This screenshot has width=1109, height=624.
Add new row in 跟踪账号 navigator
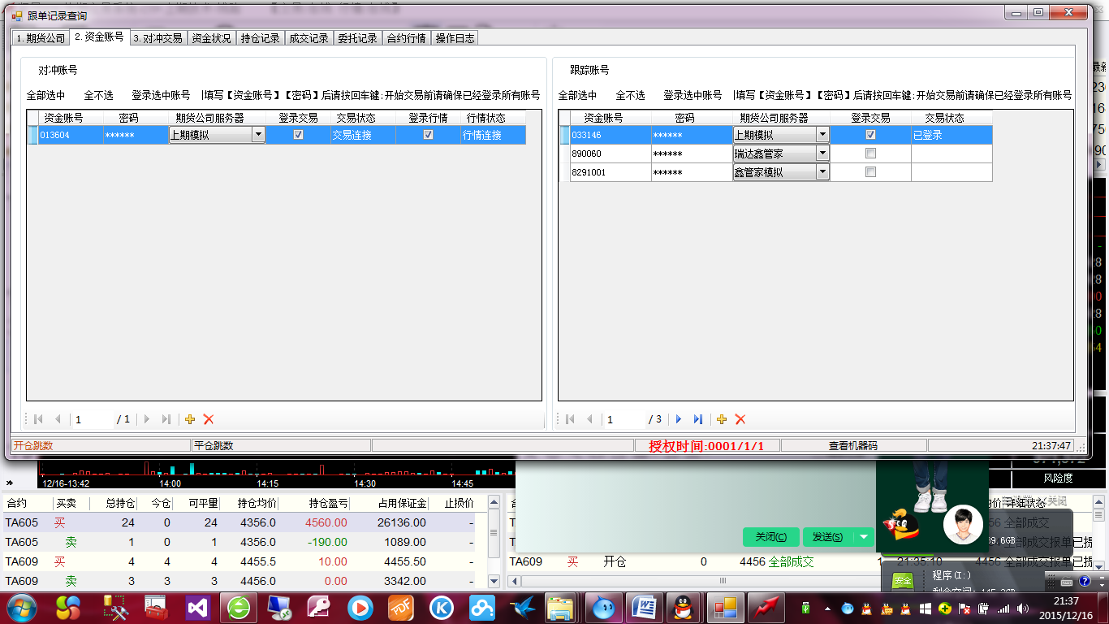[722, 419]
